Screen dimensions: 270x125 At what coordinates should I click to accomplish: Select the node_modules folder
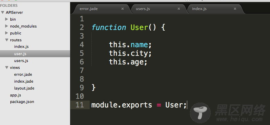(x=23, y=26)
